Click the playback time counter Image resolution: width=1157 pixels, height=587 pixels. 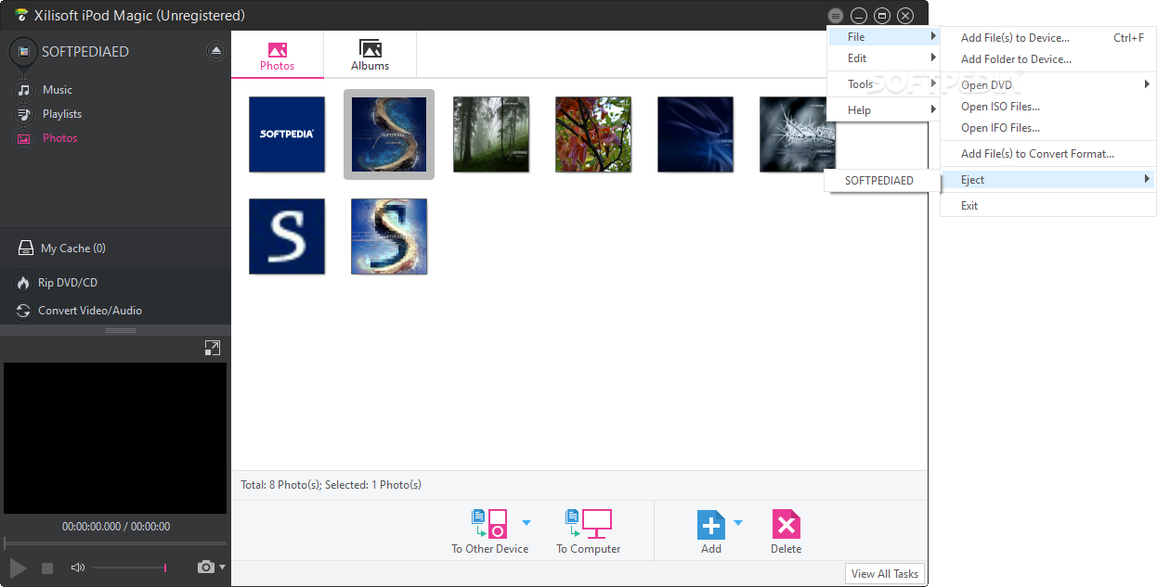click(x=116, y=527)
